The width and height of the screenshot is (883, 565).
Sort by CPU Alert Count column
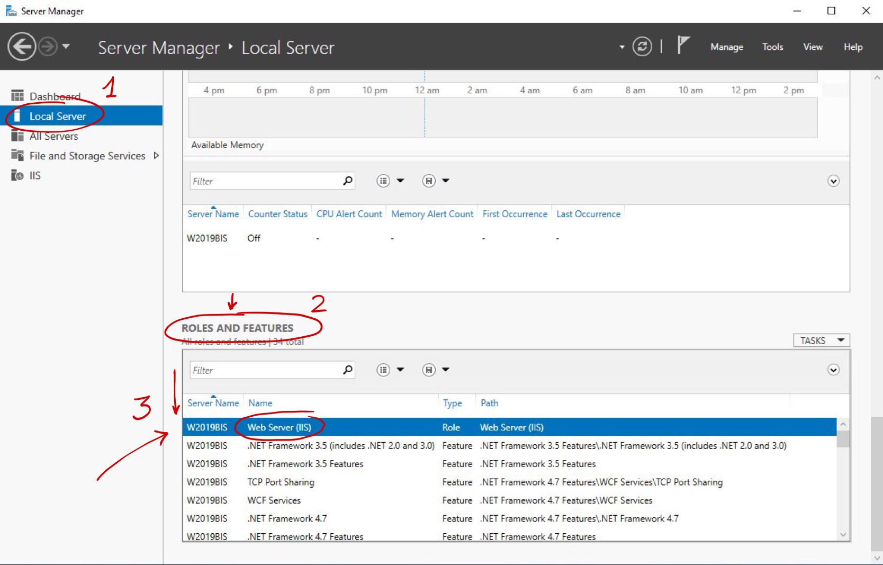(349, 214)
